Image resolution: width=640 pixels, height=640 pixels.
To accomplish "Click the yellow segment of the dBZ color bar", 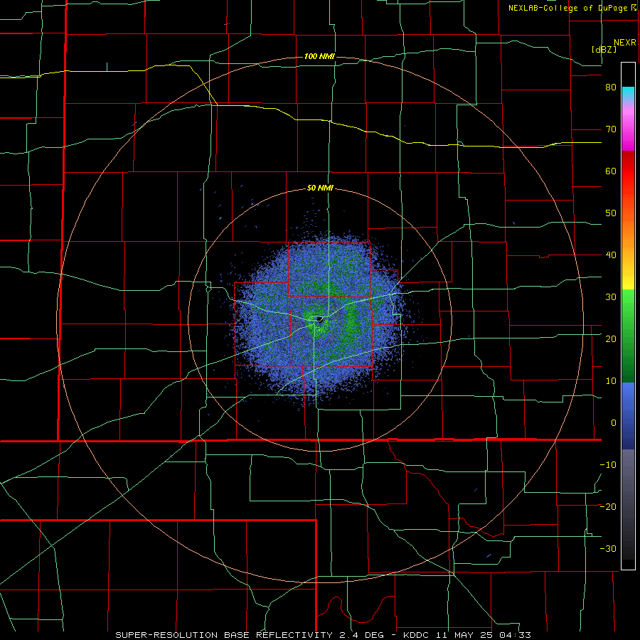I will coord(628,277).
